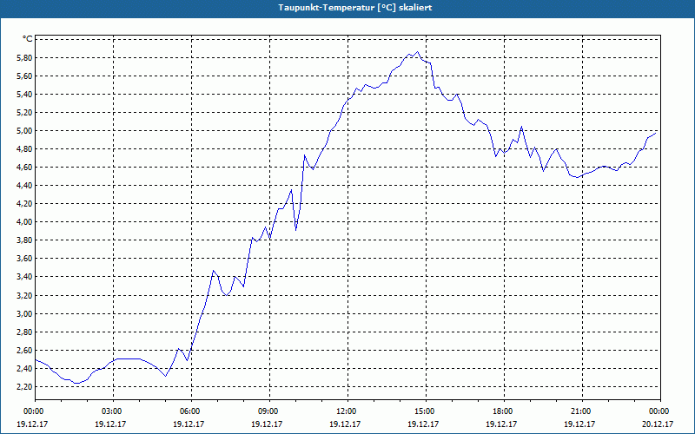
Task: Select the 19.12.17 date beneath 06:00
Action: pyautogui.click(x=189, y=424)
